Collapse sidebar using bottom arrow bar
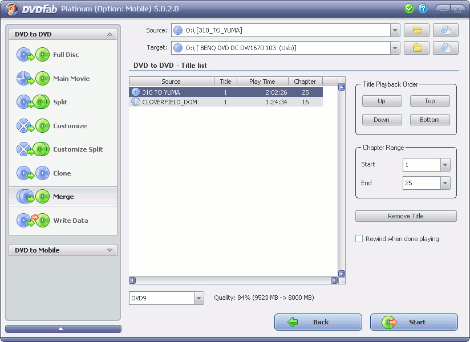Image resolution: width=470 pixels, height=342 pixels. 63,329
